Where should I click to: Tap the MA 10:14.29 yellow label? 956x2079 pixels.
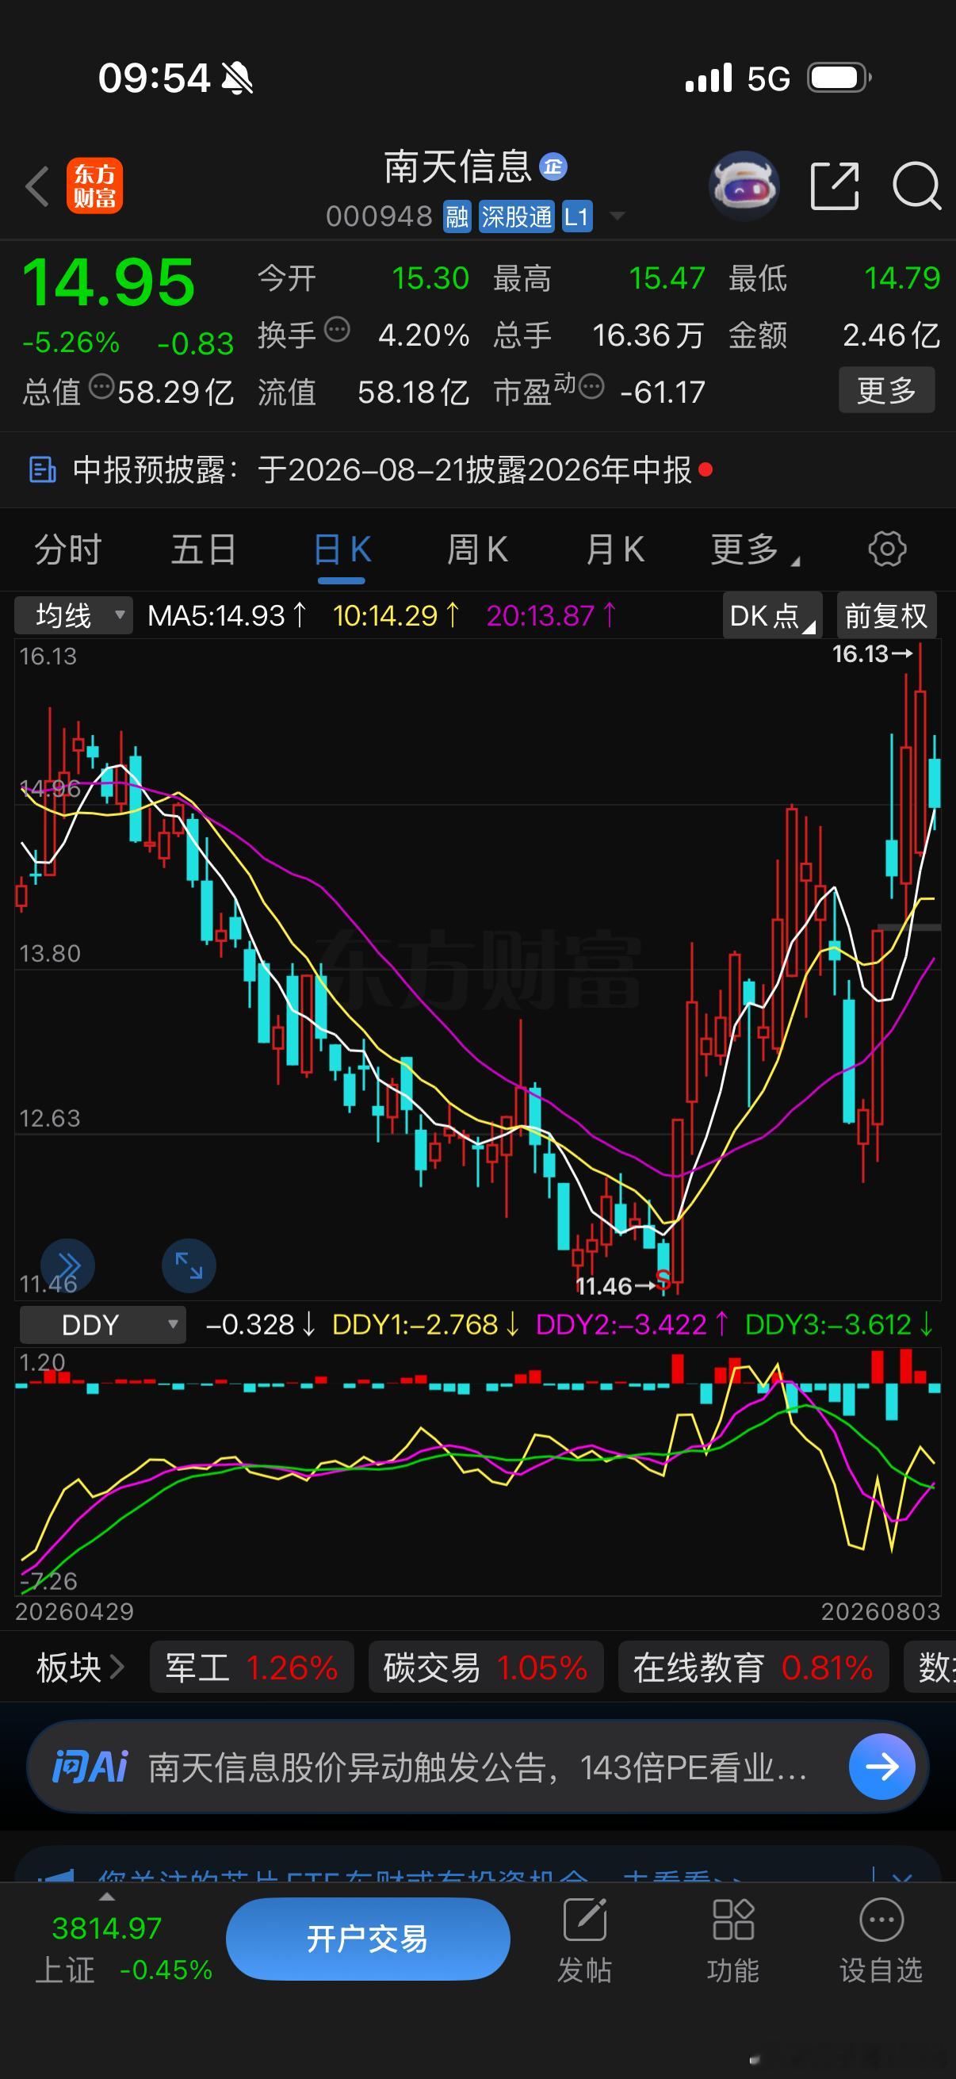396,616
